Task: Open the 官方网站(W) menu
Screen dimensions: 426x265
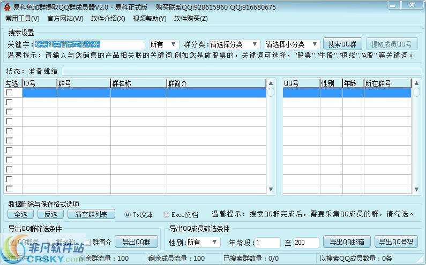Action: coord(65,18)
